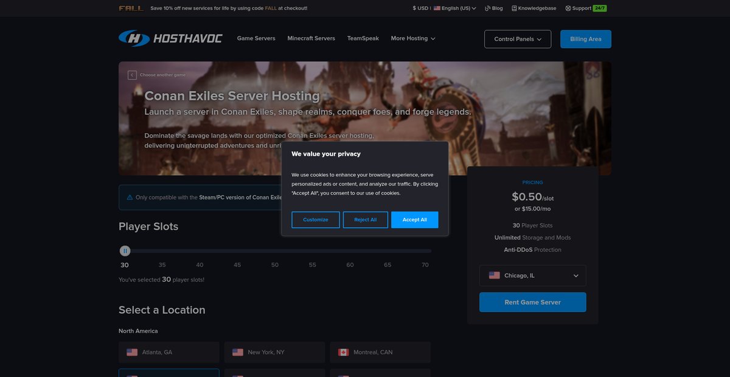Image resolution: width=730 pixels, height=377 pixels.
Task: Click the Support link
Action: click(x=582, y=9)
